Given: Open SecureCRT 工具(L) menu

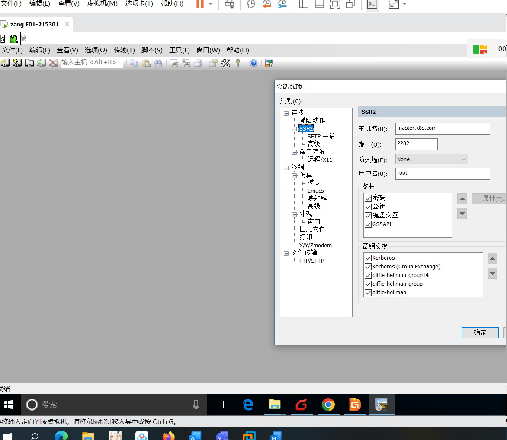Looking at the screenshot, I should tap(180, 50).
